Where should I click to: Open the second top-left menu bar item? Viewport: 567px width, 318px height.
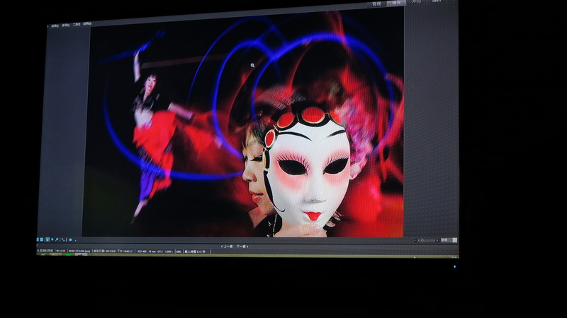click(65, 25)
